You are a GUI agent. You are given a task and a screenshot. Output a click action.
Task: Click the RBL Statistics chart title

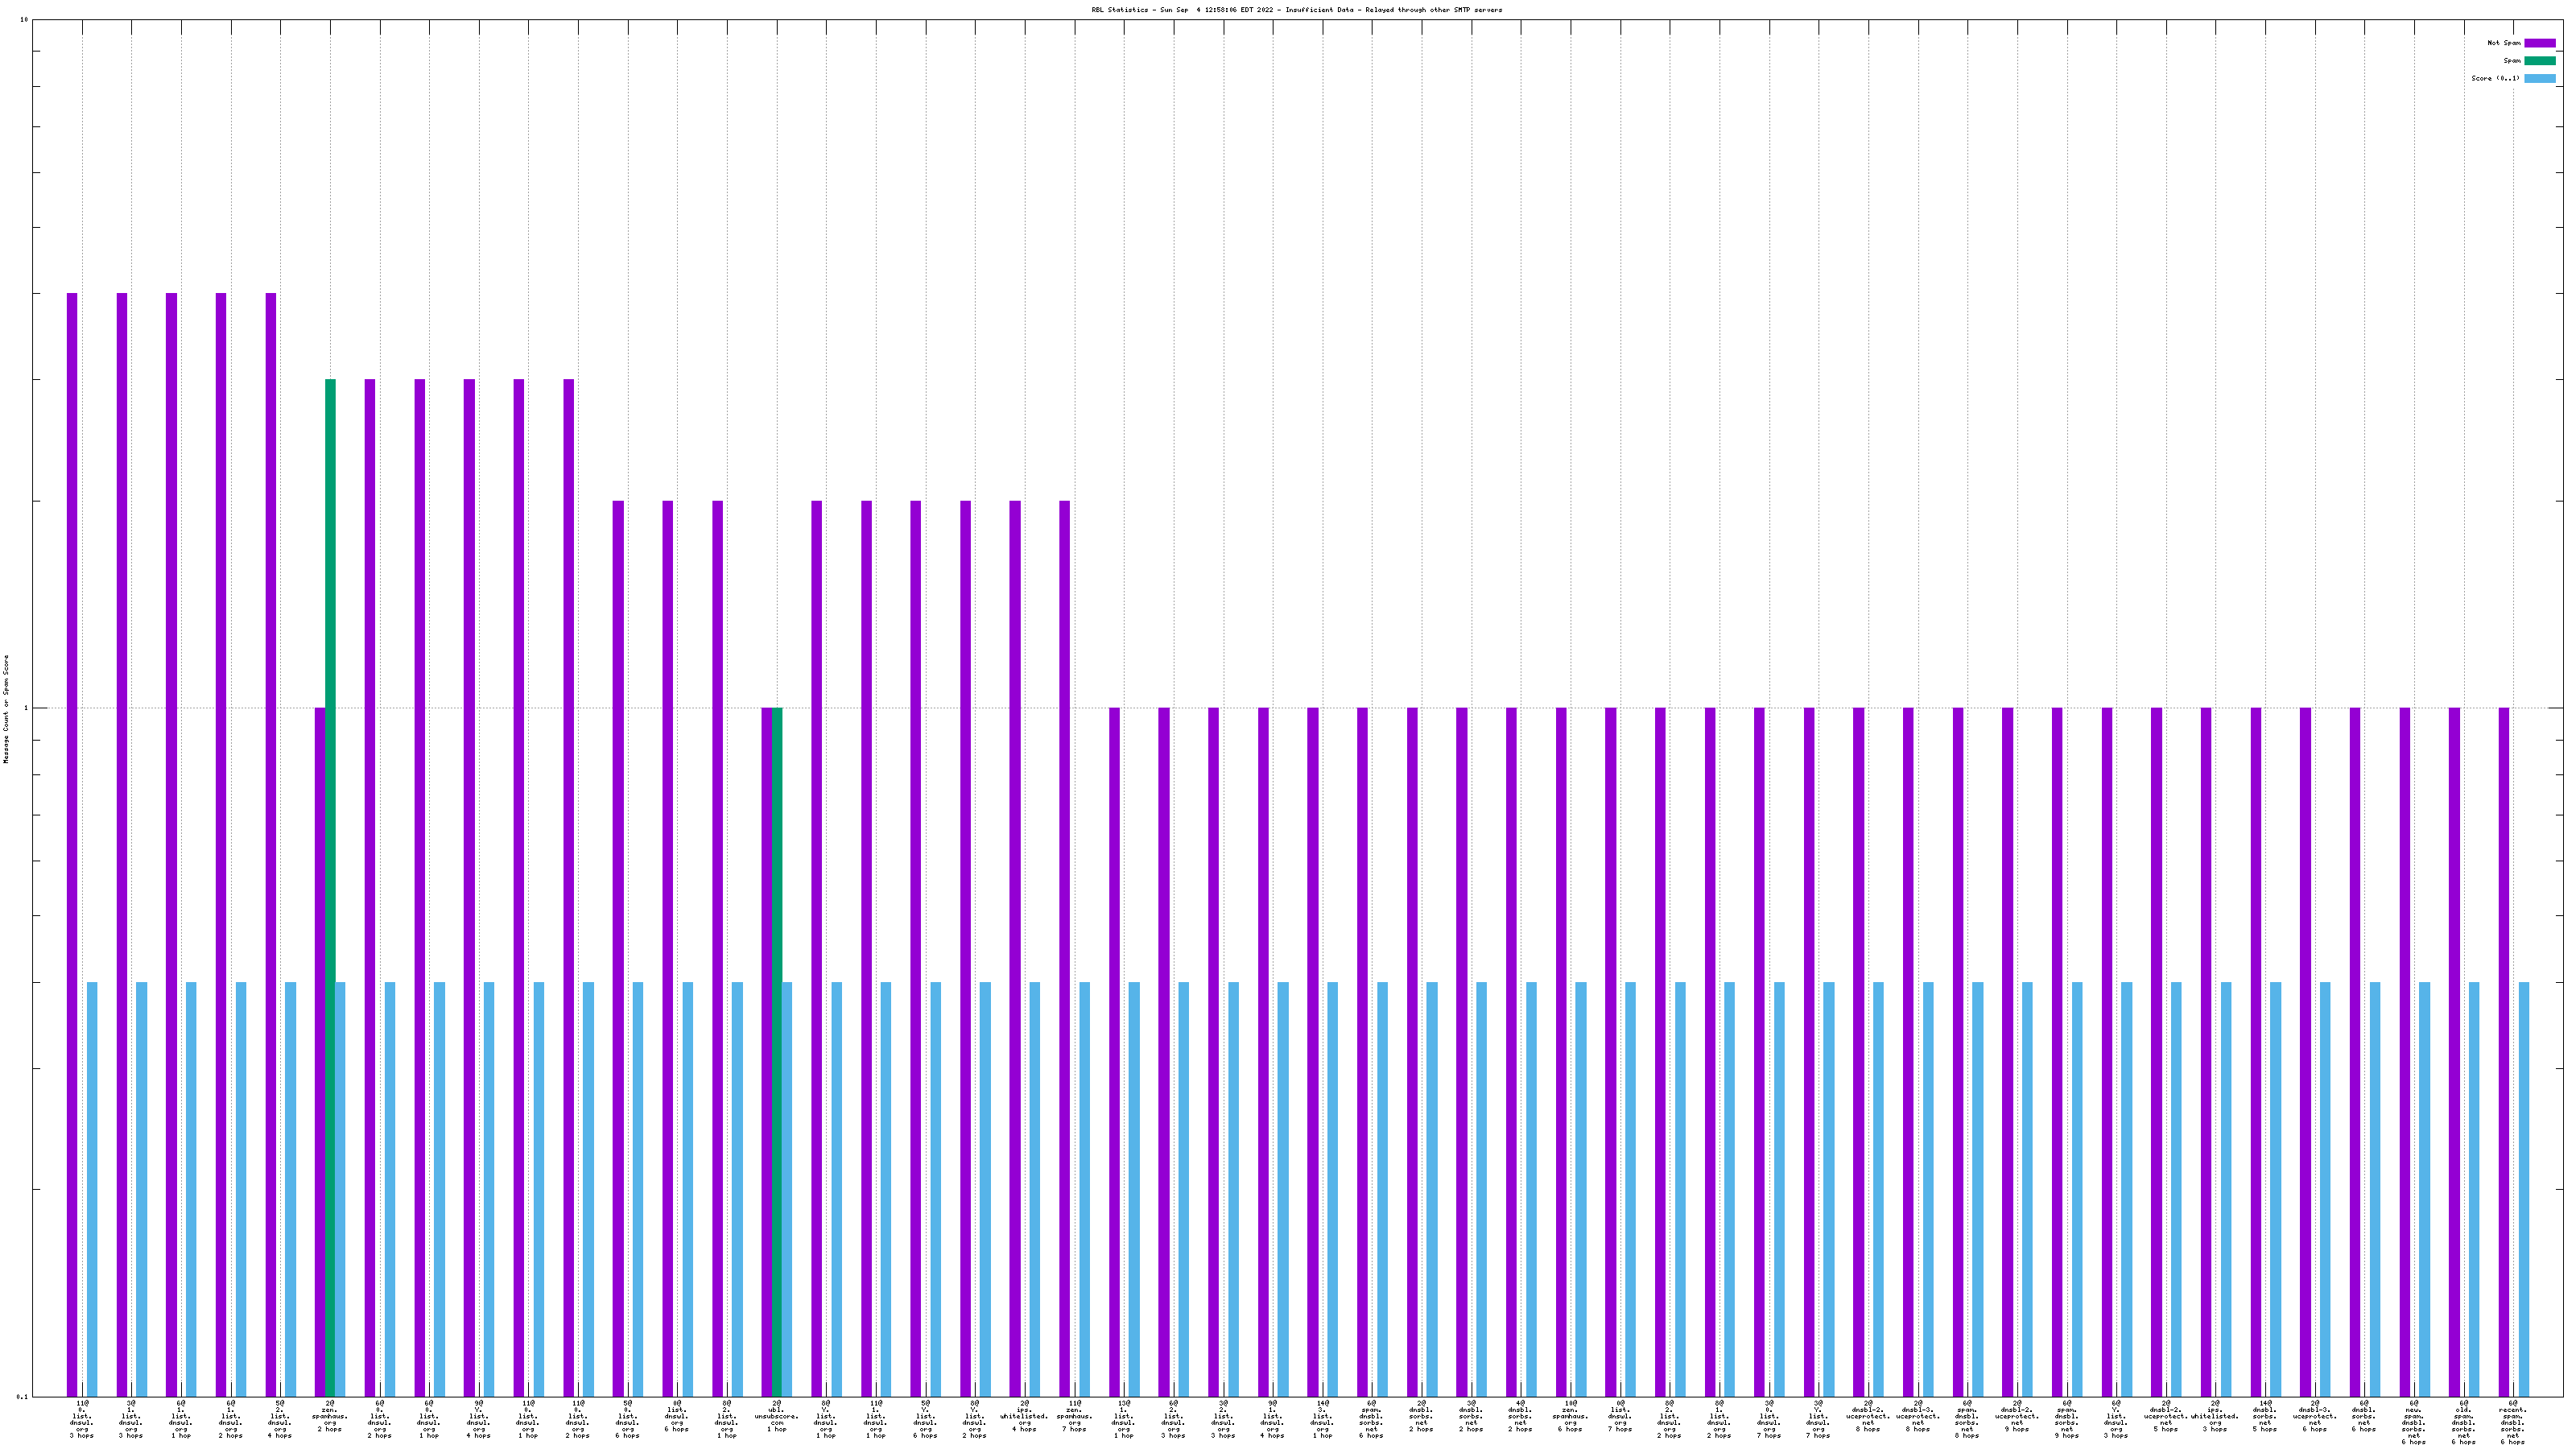(x=1296, y=10)
